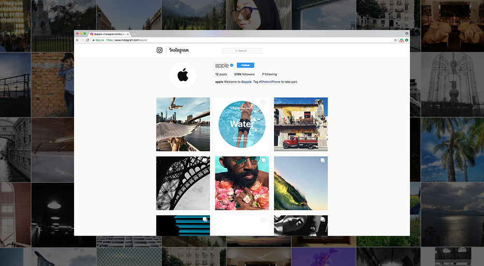Click the carousel icon on the black and white face post

click(x=322, y=219)
